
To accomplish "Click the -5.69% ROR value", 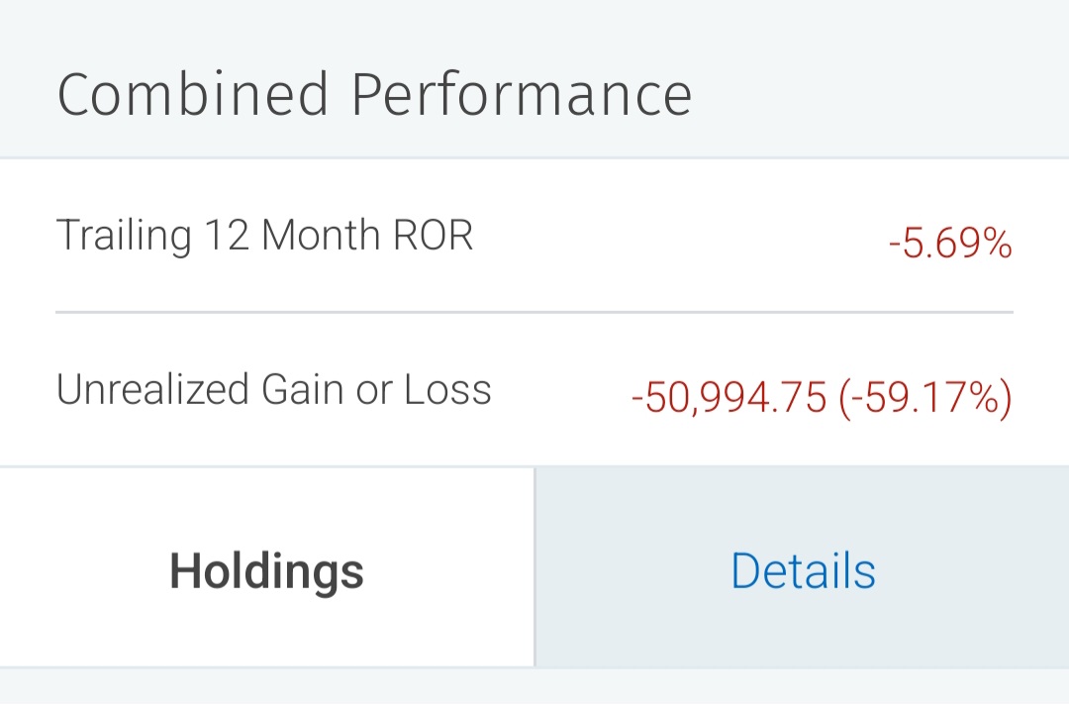I will pyautogui.click(x=950, y=244).
